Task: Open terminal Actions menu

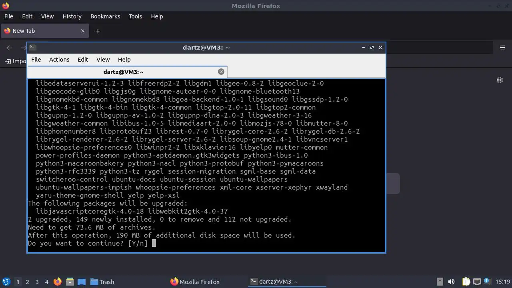Action: 59,60
